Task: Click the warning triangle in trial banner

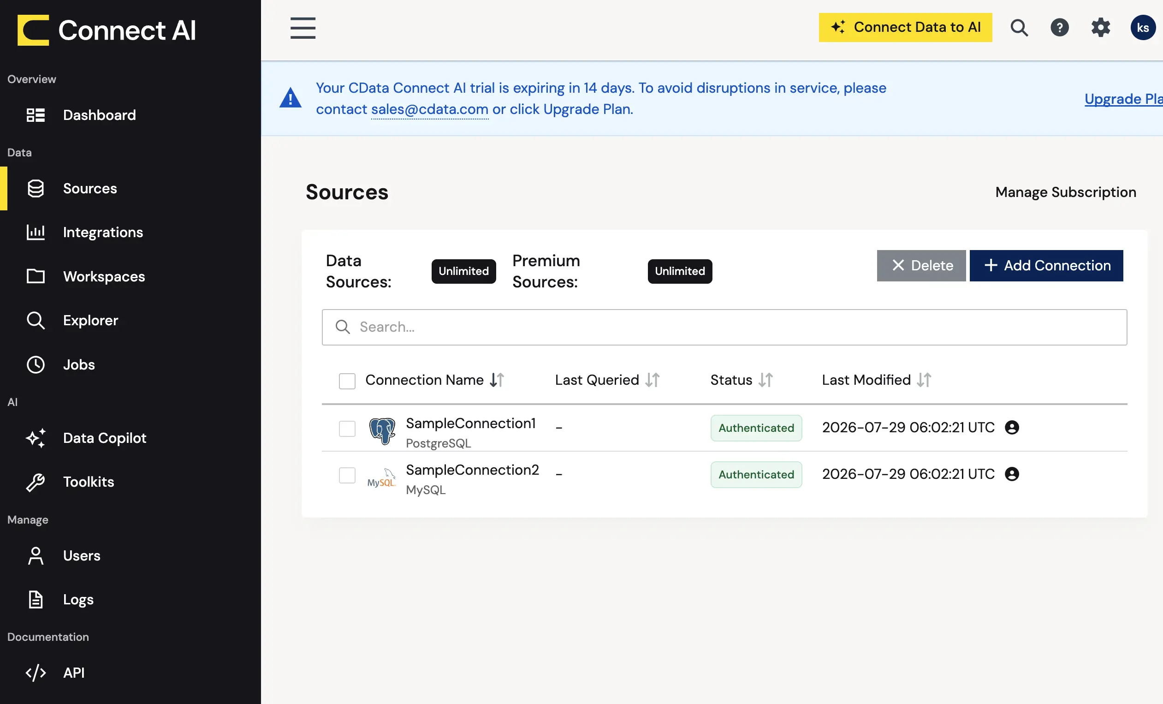Action: 290,98
